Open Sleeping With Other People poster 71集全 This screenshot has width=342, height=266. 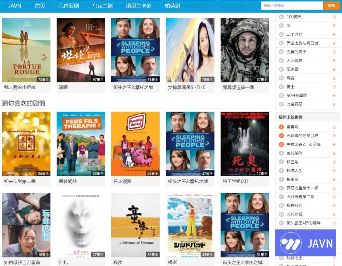[x=136, y=50]
